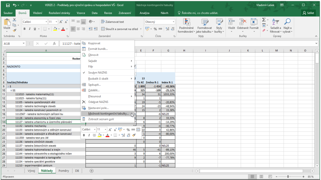Screen dimensions: 321x180
Task: Open the font size dropdown in ribbon
Action: [56, 22]
